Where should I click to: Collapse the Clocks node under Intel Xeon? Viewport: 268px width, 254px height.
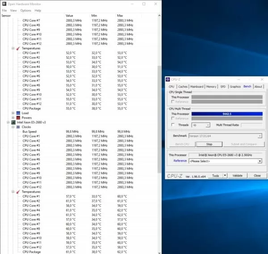(13, 127)
